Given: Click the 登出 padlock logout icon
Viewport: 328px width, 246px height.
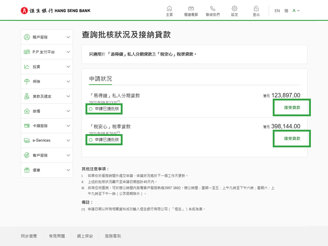Looking at the screenshot, I should pos(256,9).
